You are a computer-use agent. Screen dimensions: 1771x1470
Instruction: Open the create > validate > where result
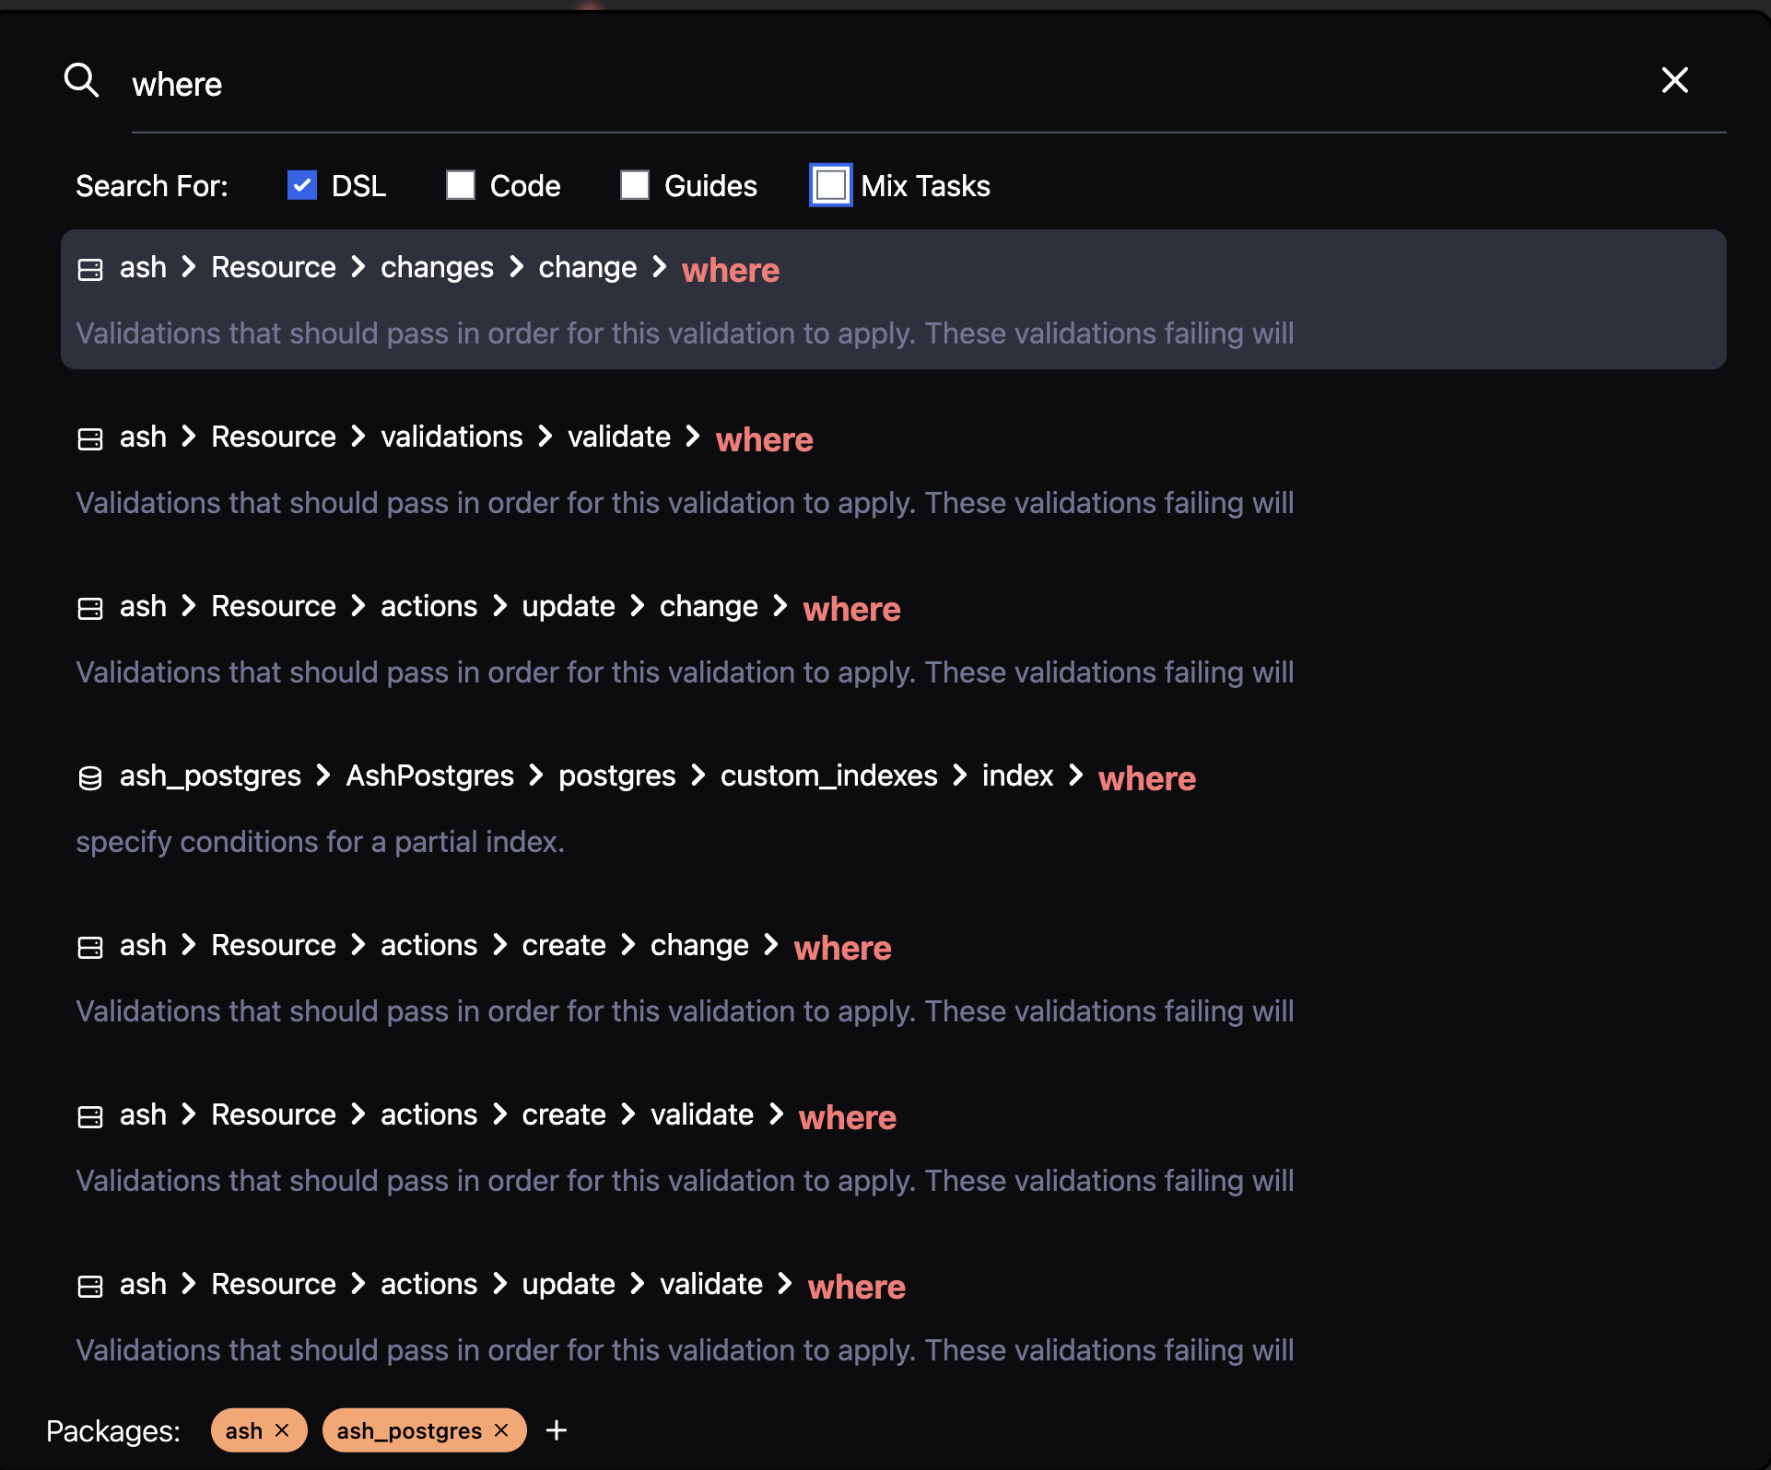893,1147
